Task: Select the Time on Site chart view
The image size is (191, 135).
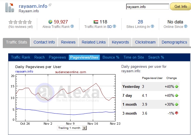Action: tap(134, 57)
